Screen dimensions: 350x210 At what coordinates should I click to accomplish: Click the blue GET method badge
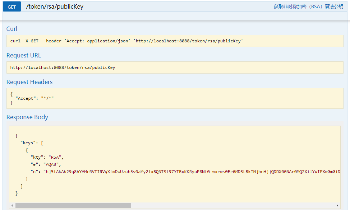(x=12, y=7)
